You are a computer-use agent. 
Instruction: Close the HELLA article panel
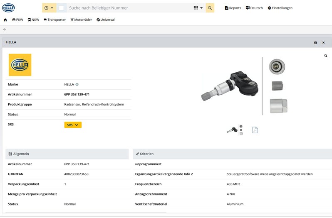click(x=323, y=42)
